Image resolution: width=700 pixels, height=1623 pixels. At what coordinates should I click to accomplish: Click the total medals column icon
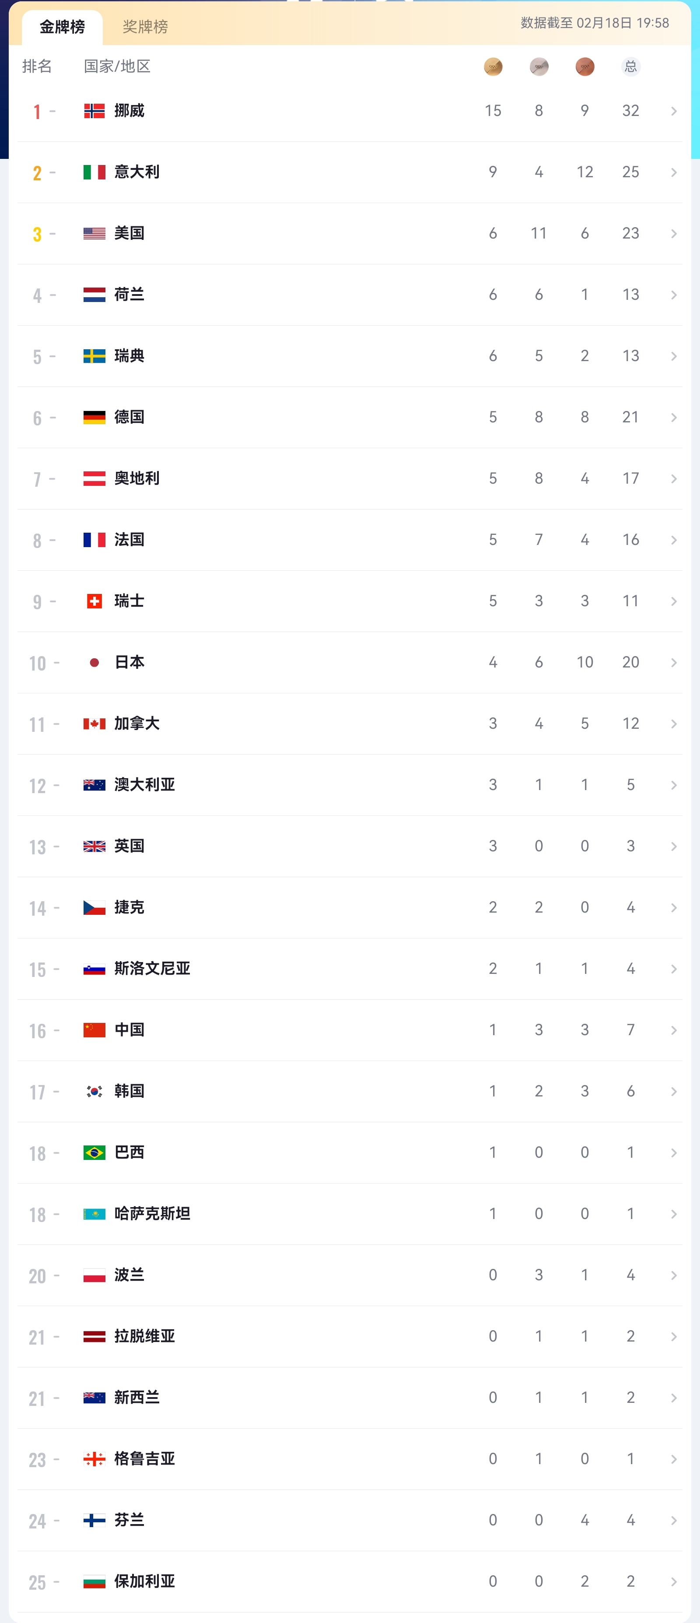631,67
